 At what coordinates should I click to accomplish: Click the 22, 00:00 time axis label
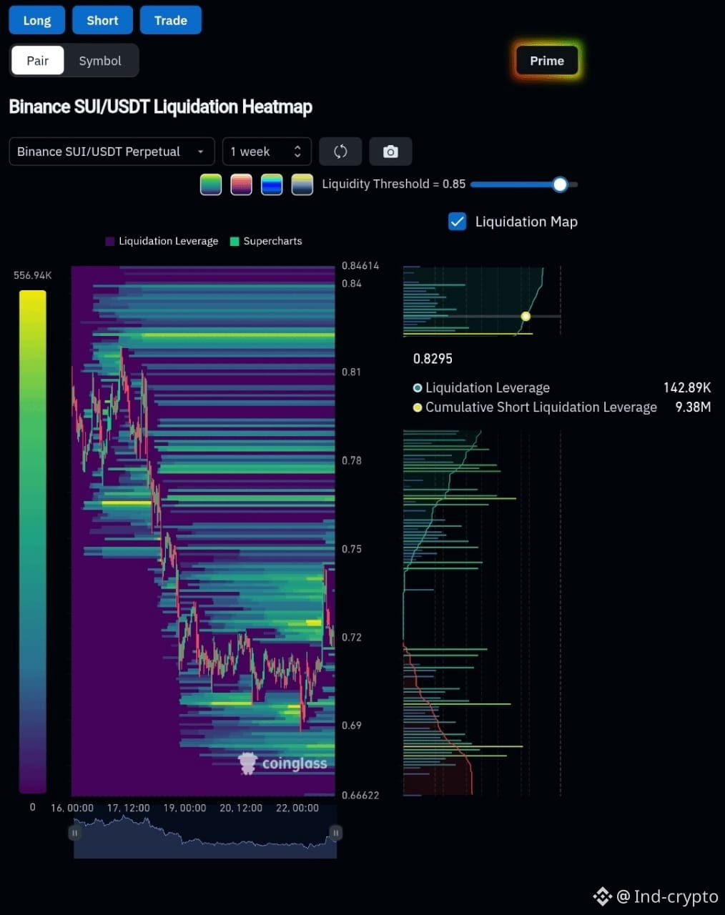[x=297, y=808]
